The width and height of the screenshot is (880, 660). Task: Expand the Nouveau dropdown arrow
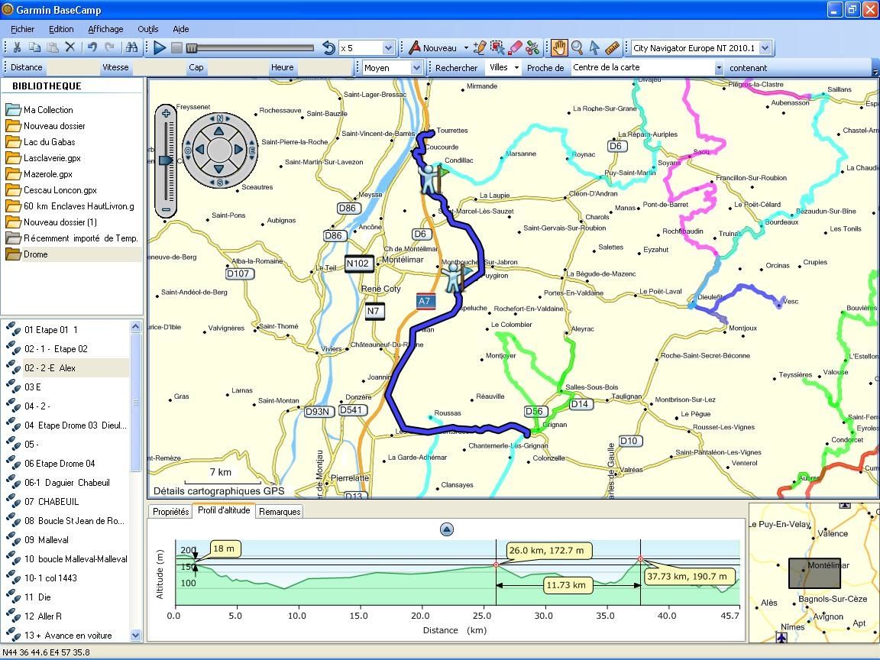click(x=465, y=47)
